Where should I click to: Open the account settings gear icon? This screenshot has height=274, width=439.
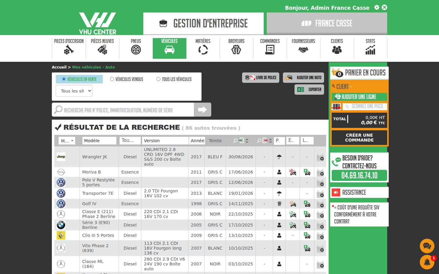pyautogui.click(x=377, y=7)
